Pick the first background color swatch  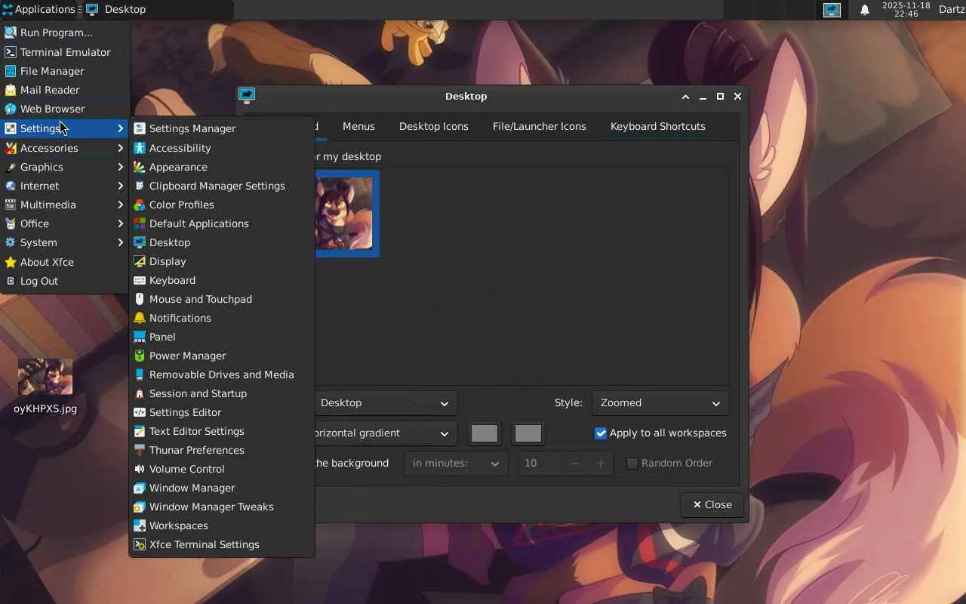click(485, 433)
